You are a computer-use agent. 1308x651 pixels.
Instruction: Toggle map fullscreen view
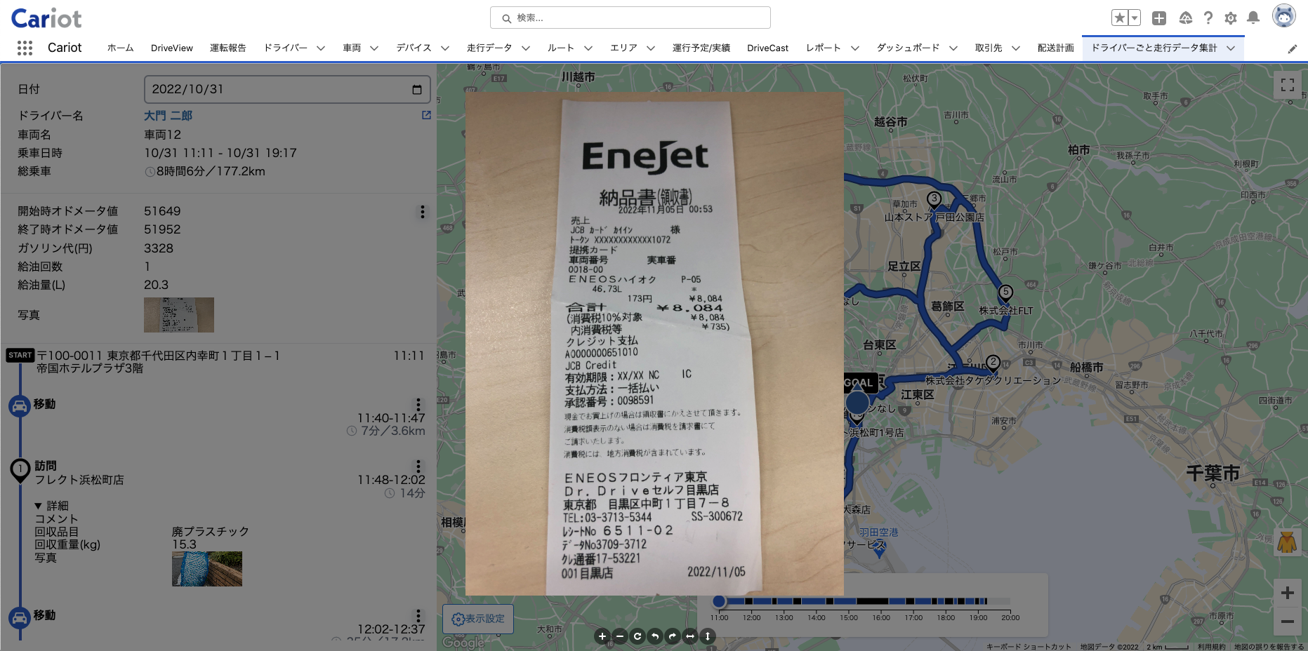(x=1288, y=86)
